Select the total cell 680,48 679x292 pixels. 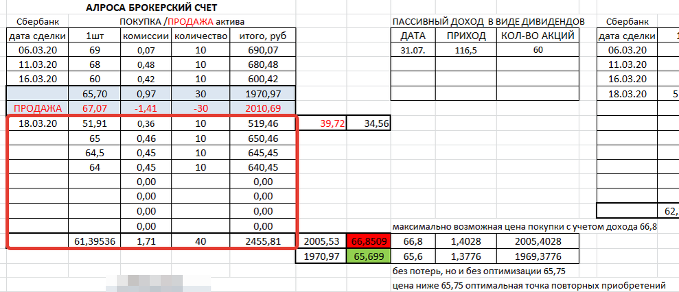(x=263, y=64)
